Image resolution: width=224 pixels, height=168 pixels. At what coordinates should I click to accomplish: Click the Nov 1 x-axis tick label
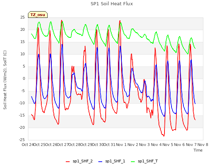coord(121,145)
